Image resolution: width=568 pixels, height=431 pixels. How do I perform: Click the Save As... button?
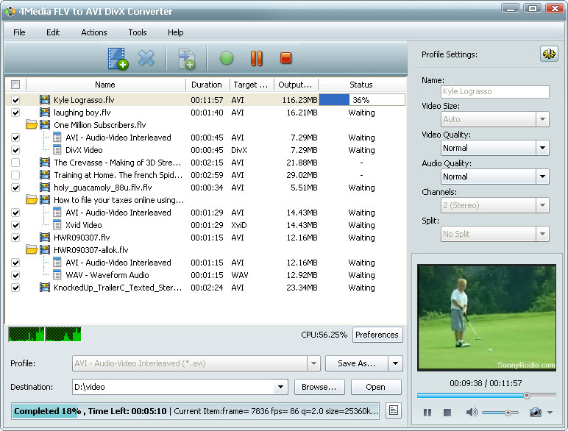click(356, 363)
